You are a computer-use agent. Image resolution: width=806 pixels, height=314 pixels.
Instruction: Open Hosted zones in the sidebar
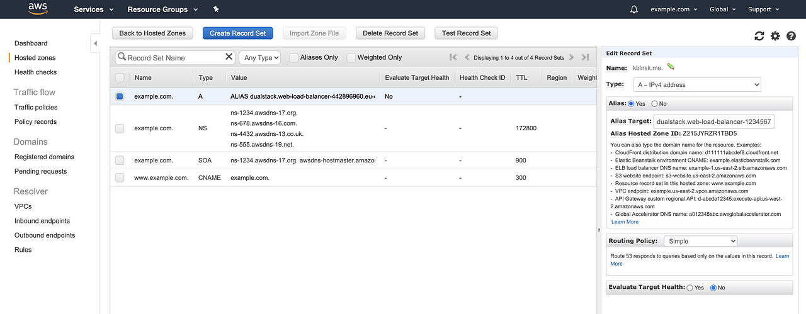(35, 58)
